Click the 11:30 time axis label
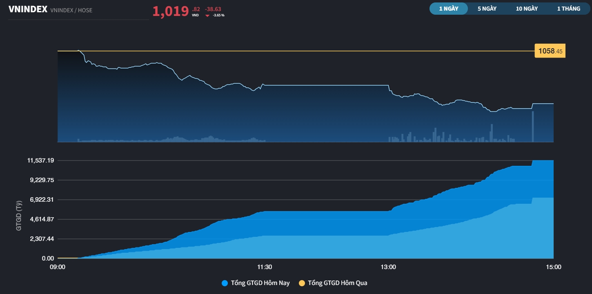 pos(265,267)
